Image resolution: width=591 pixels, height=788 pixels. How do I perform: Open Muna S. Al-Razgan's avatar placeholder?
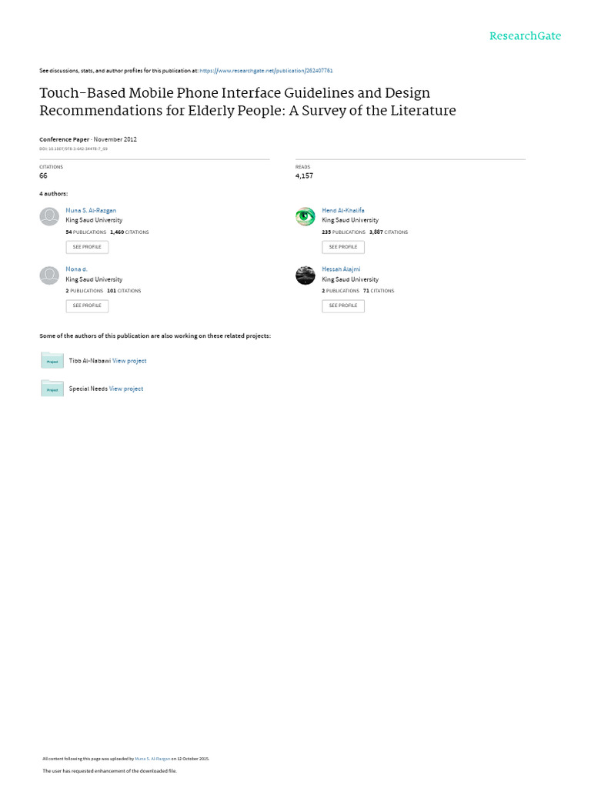coord(49,216)
